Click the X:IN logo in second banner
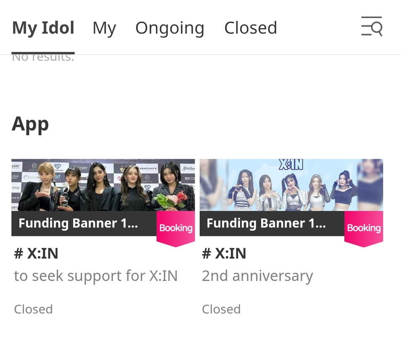This screenshot has height=337, width=401. point(291,165)
